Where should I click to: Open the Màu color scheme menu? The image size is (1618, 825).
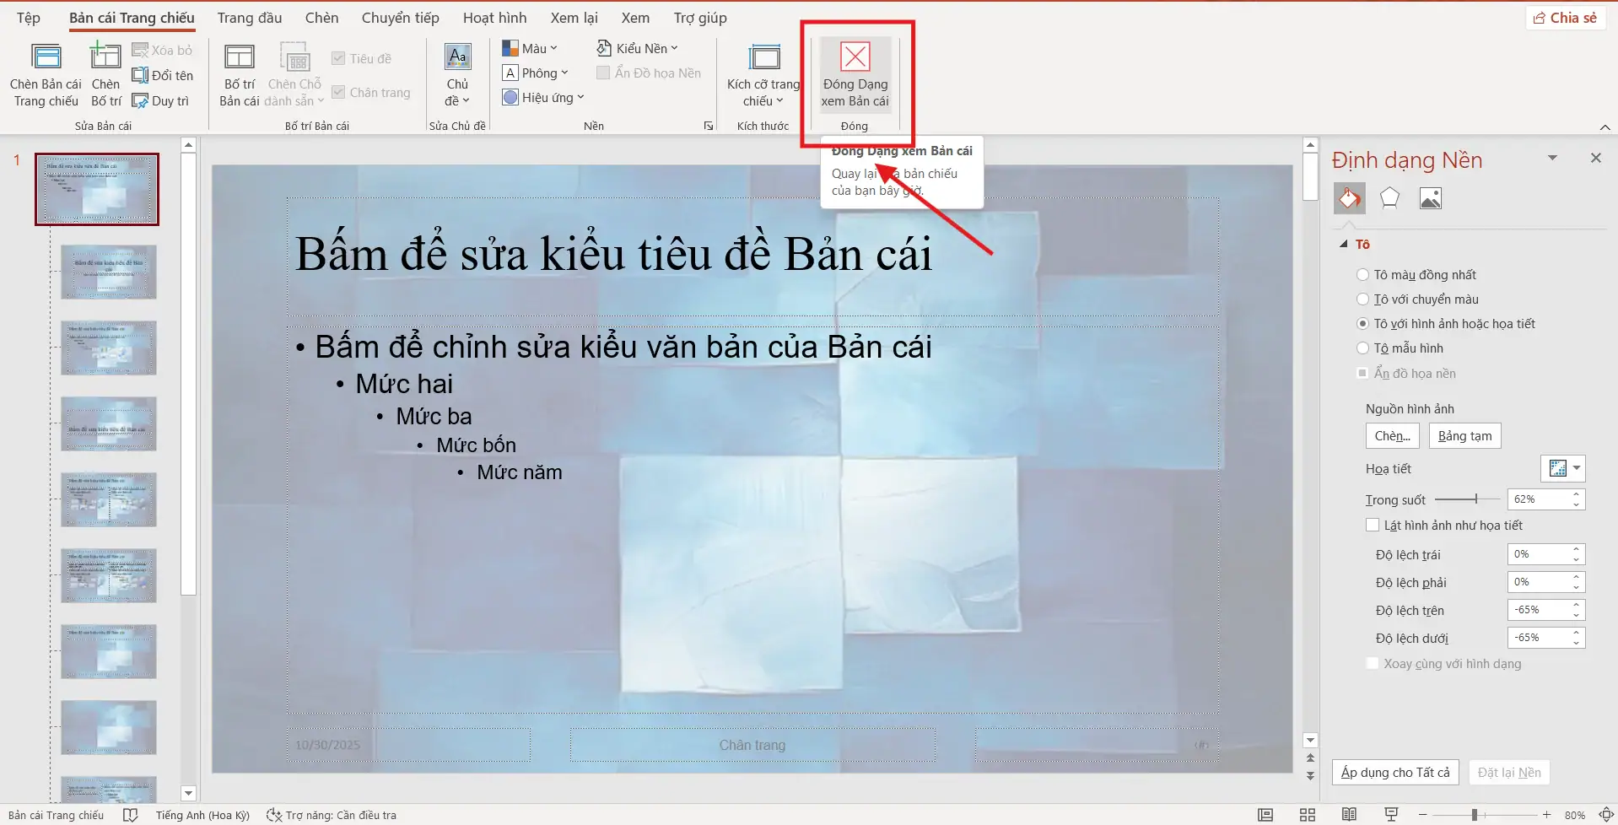[x=530, y=48]
